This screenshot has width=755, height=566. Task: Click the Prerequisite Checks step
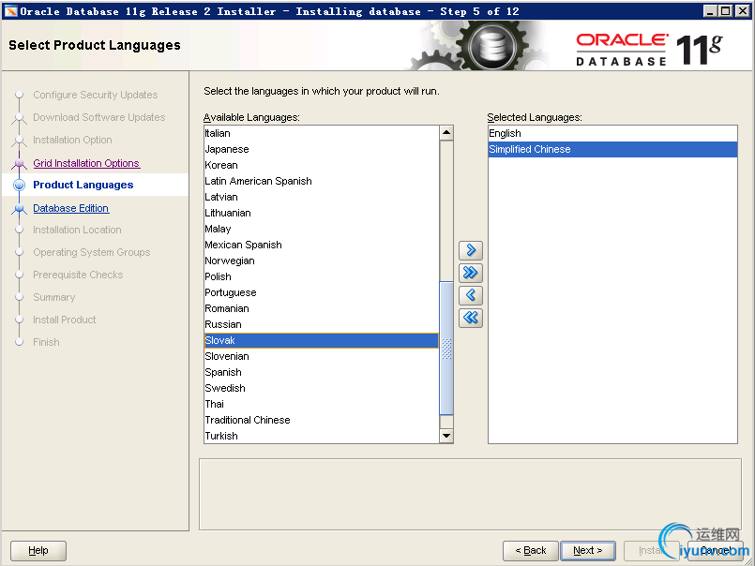pyautogui.click(x=78, y=275)
